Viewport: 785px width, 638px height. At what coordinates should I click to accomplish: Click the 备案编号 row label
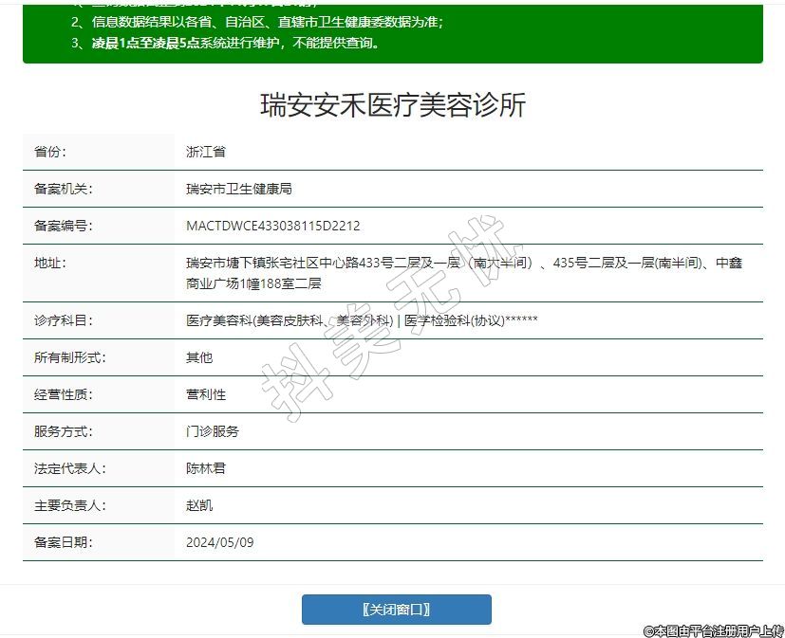(x=63, y=226)
